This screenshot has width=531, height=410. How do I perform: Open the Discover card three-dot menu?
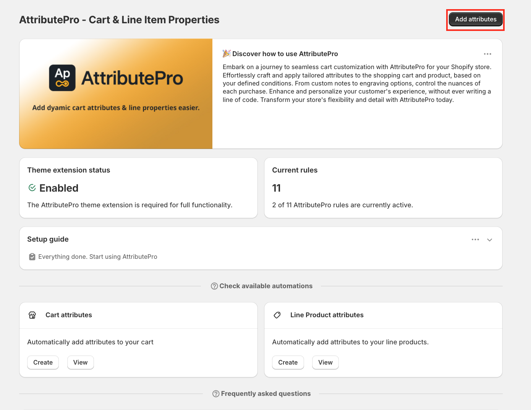pyautogui.click(x=487, y=54)
